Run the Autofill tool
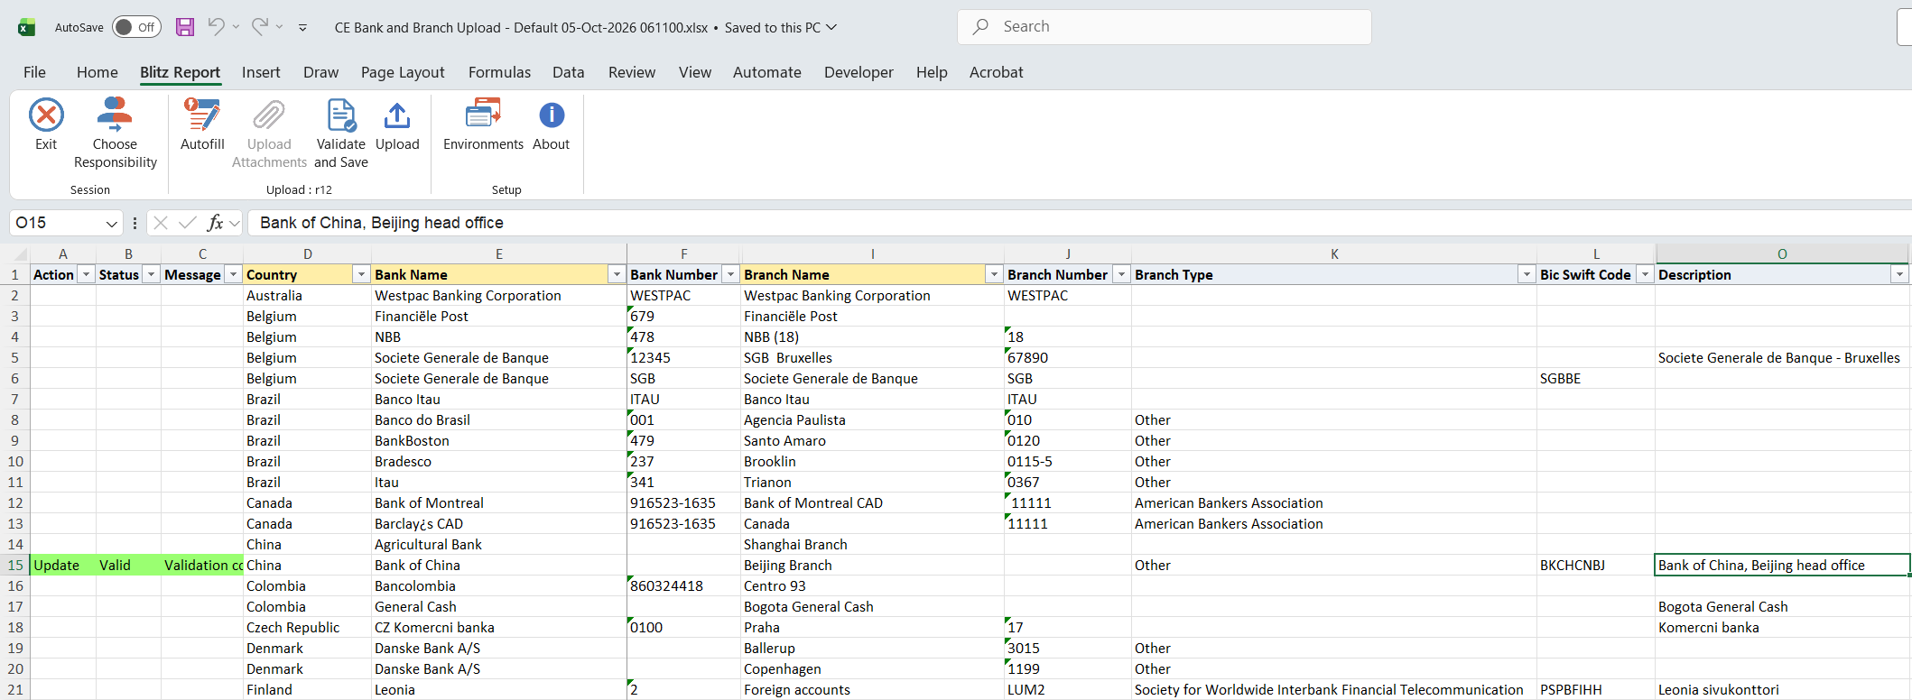This screenshot has width=1912, height=700. pos(202,124)
